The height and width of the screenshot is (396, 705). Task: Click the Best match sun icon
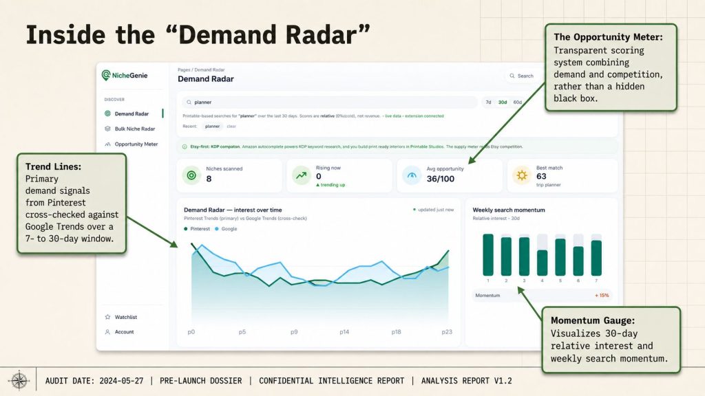pyautogui.click(x=522, y=175)
